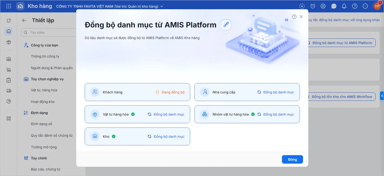Open the four-squares apps icon in left rail
The image size is (384, 176).
click(9, 118)
